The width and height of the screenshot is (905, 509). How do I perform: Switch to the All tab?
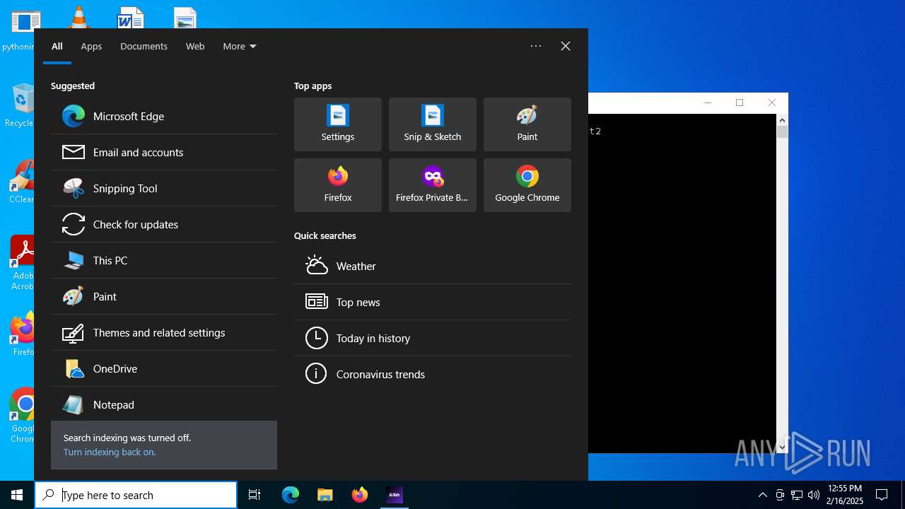point(57,46)
